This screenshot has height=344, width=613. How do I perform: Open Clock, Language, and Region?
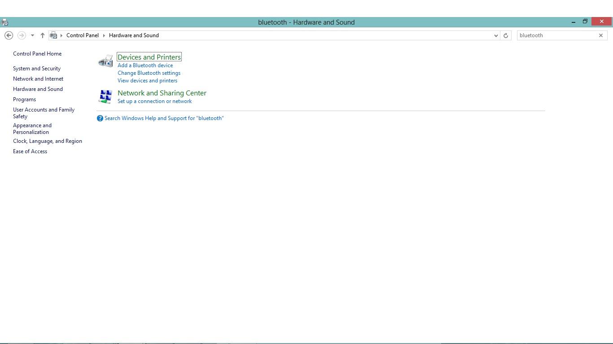[x=48, y=141]
